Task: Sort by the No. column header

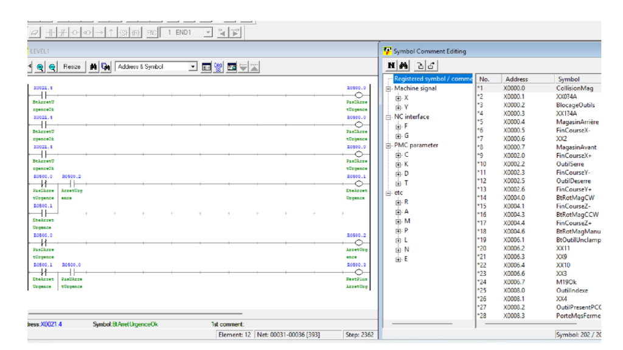Action: tap(488, 79)
